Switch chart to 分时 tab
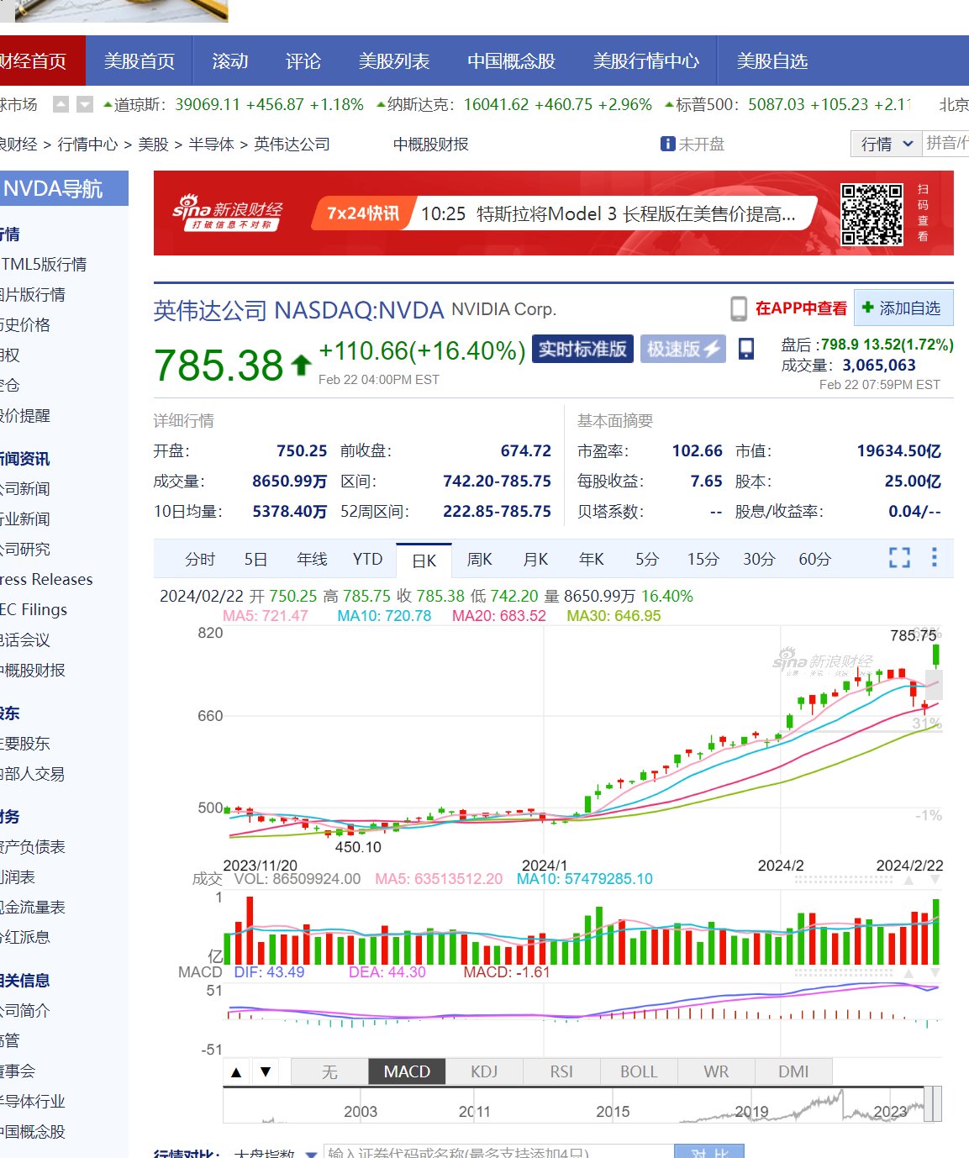This screenshot has height=1158, width=969. tap(200, 559)
